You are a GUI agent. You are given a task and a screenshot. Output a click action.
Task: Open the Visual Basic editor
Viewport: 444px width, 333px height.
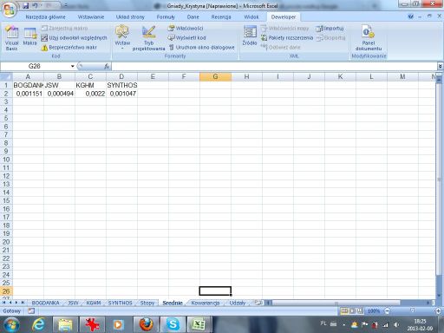pyautogui.click(x=11, y=38)
